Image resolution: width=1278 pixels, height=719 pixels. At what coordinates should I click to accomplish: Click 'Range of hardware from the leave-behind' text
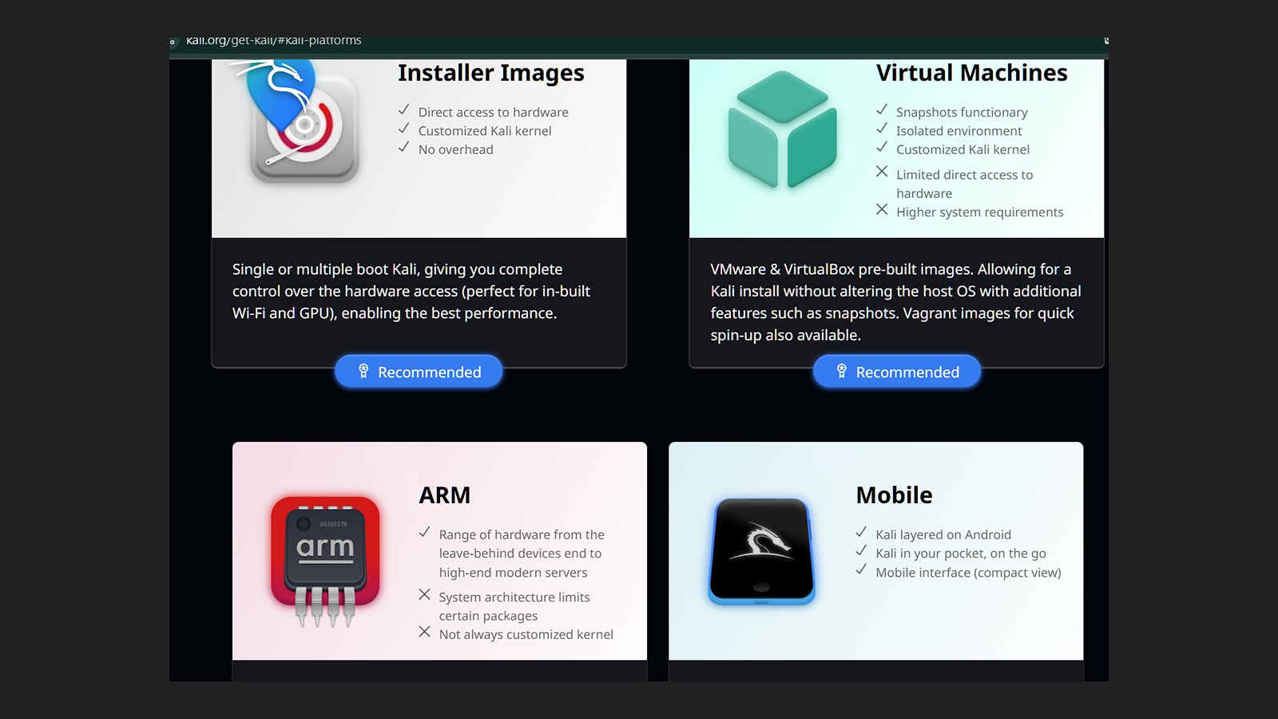click(x=522, y=554)
